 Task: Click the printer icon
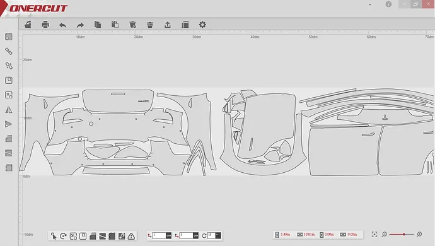click(45, 25)
